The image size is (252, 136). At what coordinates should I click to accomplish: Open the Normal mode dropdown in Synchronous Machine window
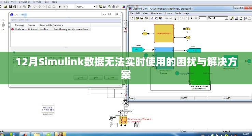tap(226, 18)
